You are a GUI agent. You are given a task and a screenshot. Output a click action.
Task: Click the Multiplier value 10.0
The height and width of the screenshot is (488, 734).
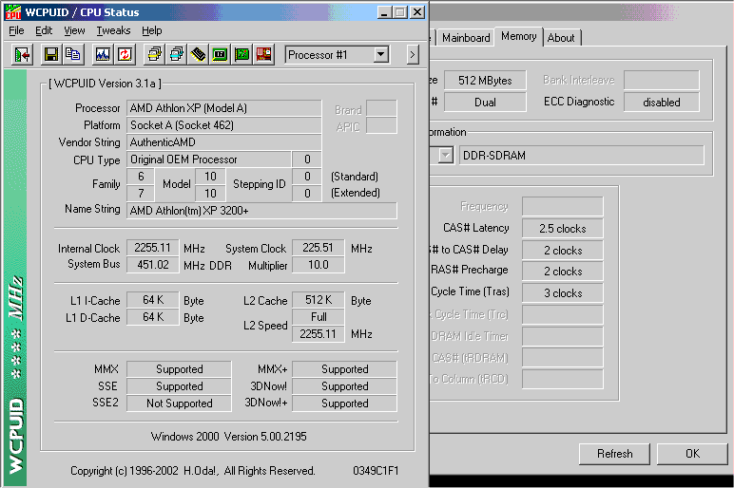pos(318,265)
